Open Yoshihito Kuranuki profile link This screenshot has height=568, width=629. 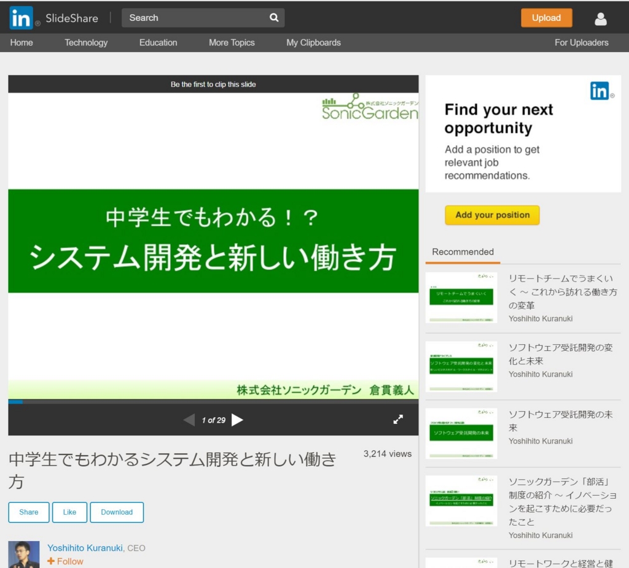tap(85, 548)
